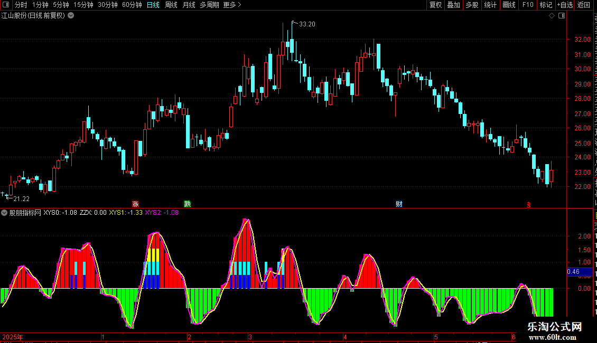Select the 60分钟 period tab
The image size is (597, 343).
point(132,5)
